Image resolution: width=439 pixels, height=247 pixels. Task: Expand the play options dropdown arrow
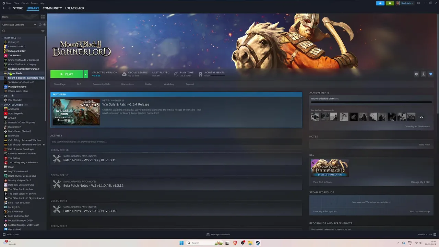pyautogui.click(x=85, y=74)
